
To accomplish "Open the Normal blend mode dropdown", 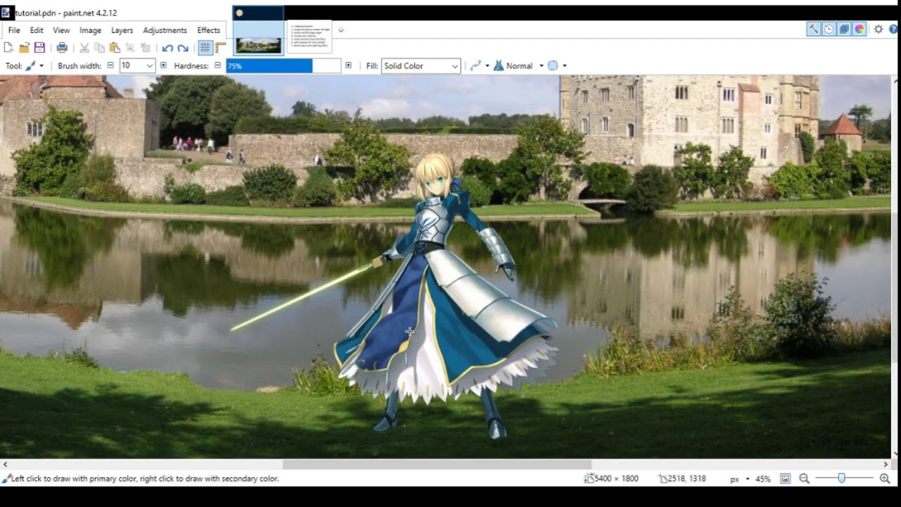I will coord(519,65).
